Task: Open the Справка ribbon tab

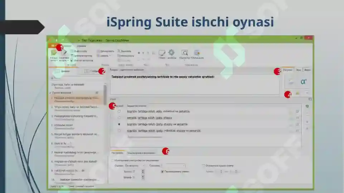Action: coord(81,46)
